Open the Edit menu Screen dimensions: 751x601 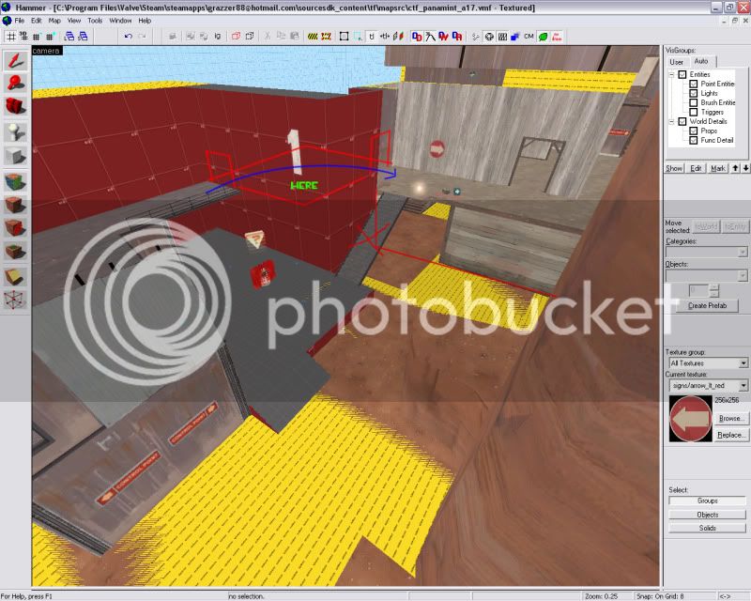coord(36,21)
